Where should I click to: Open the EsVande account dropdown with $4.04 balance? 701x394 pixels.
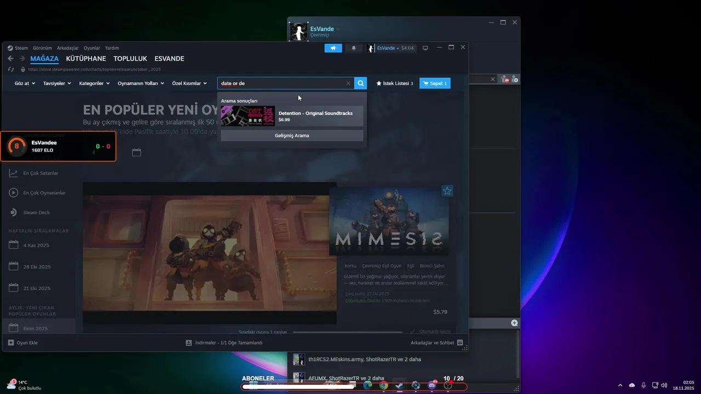[x=395, y=48]
